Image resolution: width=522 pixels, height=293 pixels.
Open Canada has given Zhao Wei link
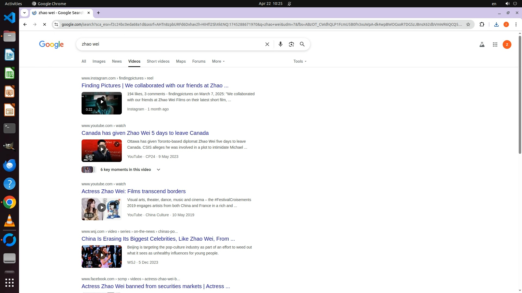pyautogui.click(x=145, y=133)
